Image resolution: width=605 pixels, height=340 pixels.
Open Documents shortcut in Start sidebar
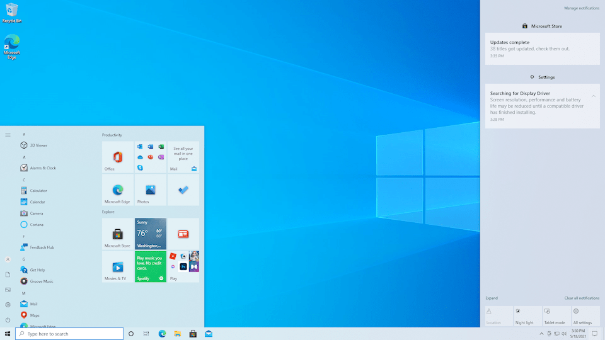pos(8,275)
